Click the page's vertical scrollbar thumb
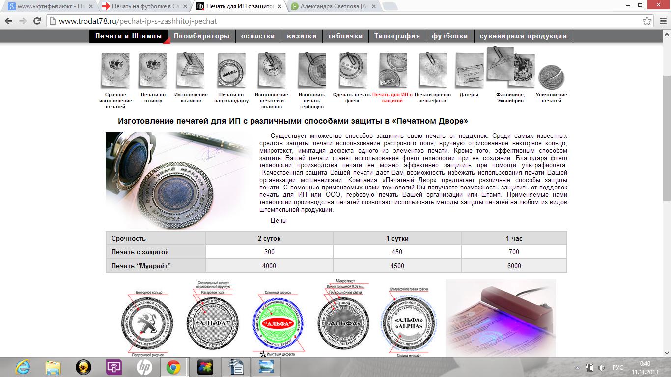 pyautogui.click(x=667, y=137)
